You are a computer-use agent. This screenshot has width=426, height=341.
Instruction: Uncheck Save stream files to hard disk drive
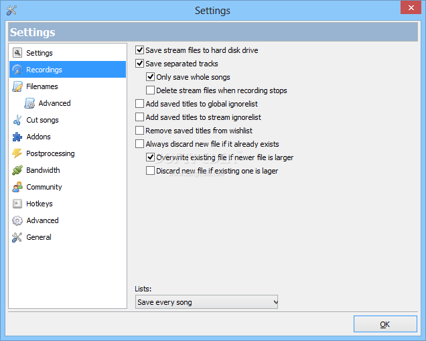[139, 50]
